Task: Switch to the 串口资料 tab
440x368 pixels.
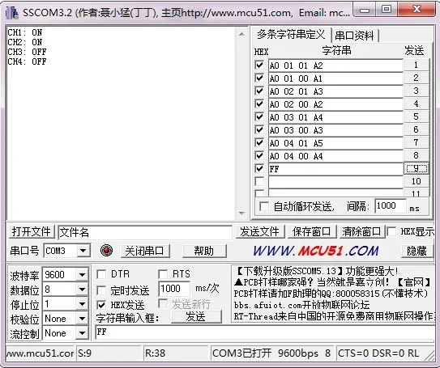Action: (355, 36)
